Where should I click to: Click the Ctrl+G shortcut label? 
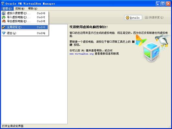[x=41, y=27]
